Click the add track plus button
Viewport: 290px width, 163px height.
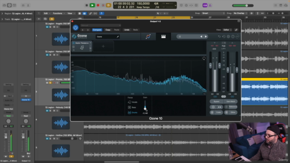pos(39,19)
